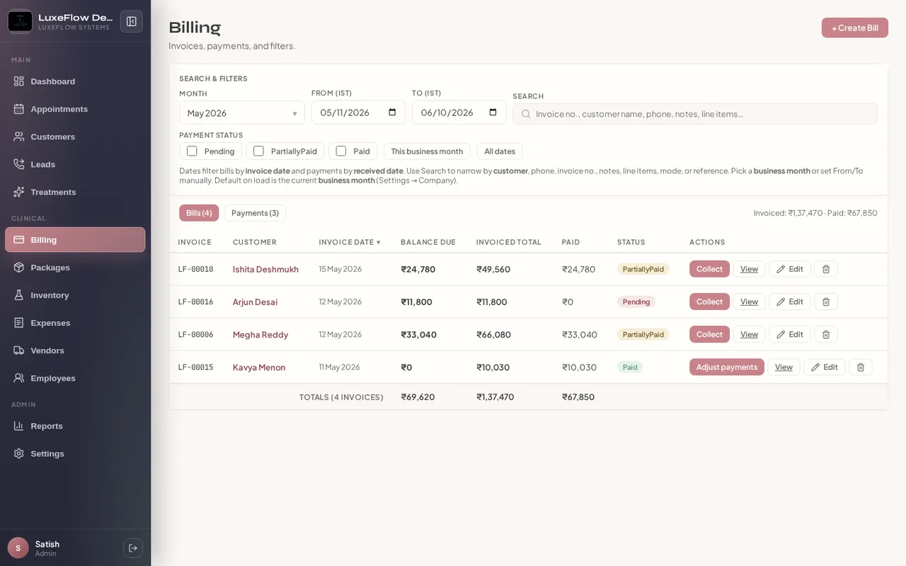
Task: Click the To date field 06/10/2026
Action: pos(459,112)
